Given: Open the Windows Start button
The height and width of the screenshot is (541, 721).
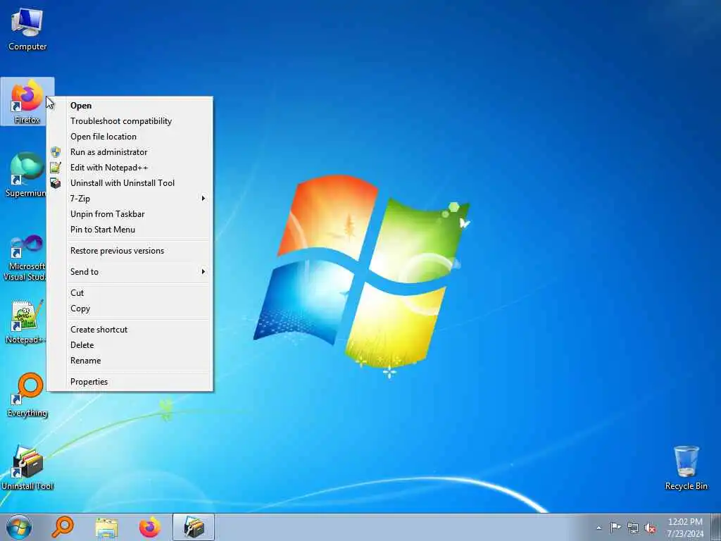Looking at the screenshot, I should (19, 527).
